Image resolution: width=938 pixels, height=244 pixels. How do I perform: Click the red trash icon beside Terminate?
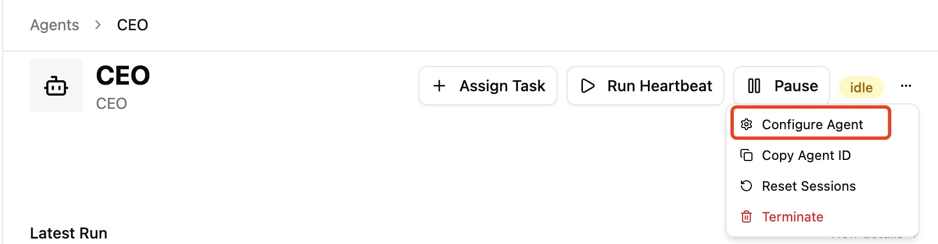(x=746, y=217)
